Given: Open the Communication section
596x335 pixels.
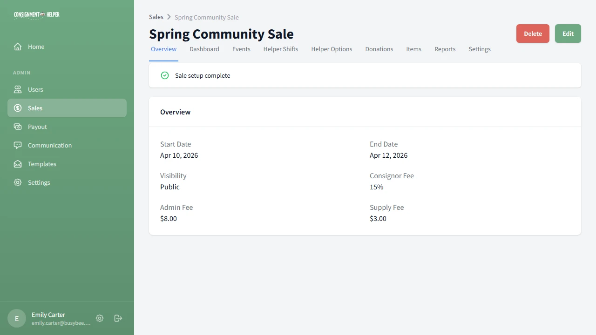Looking at the screenshot, I should [x=49, y=145].
